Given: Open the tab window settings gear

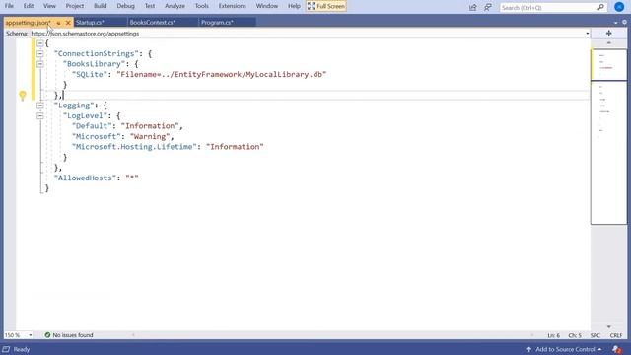Looking at the screenshot, I should tap(624, 22).
